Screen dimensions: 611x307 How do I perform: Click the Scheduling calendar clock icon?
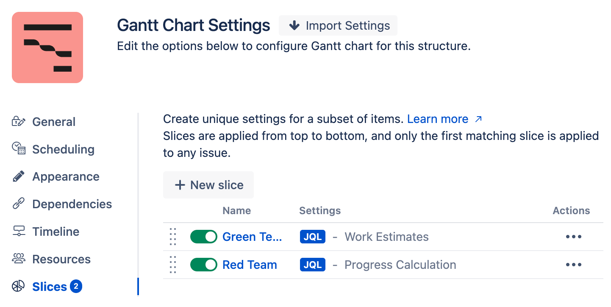point(19,149)
